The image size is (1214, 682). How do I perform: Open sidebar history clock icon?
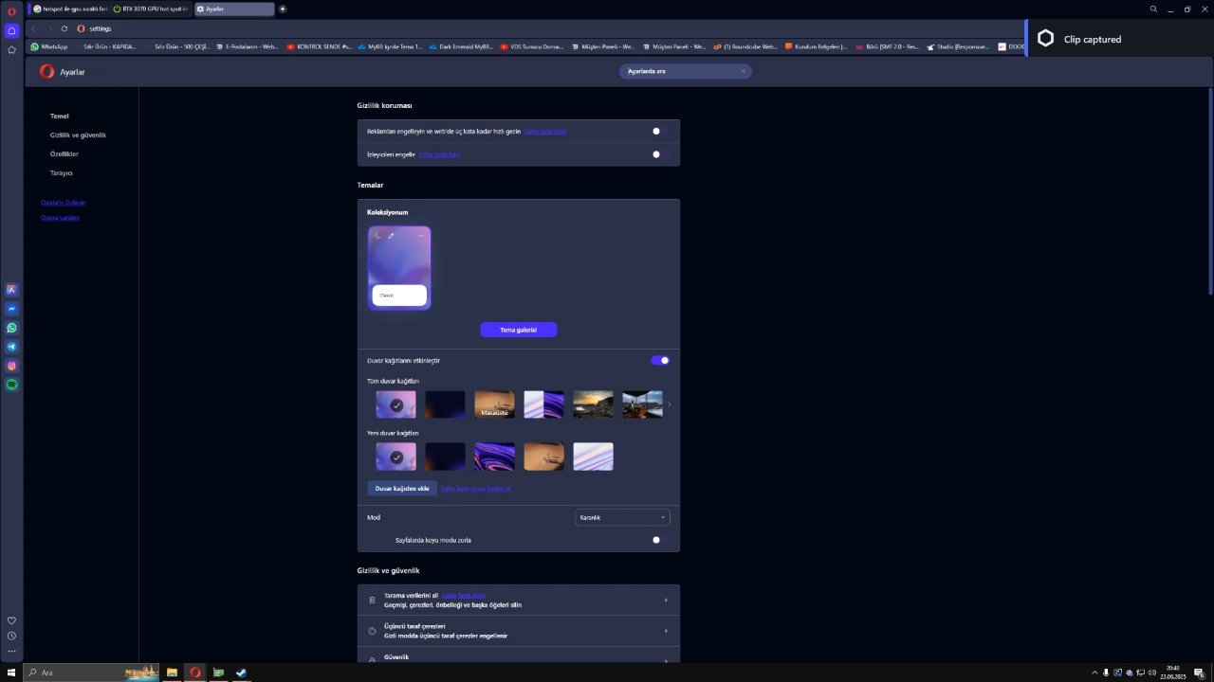(x=11, y=636)
